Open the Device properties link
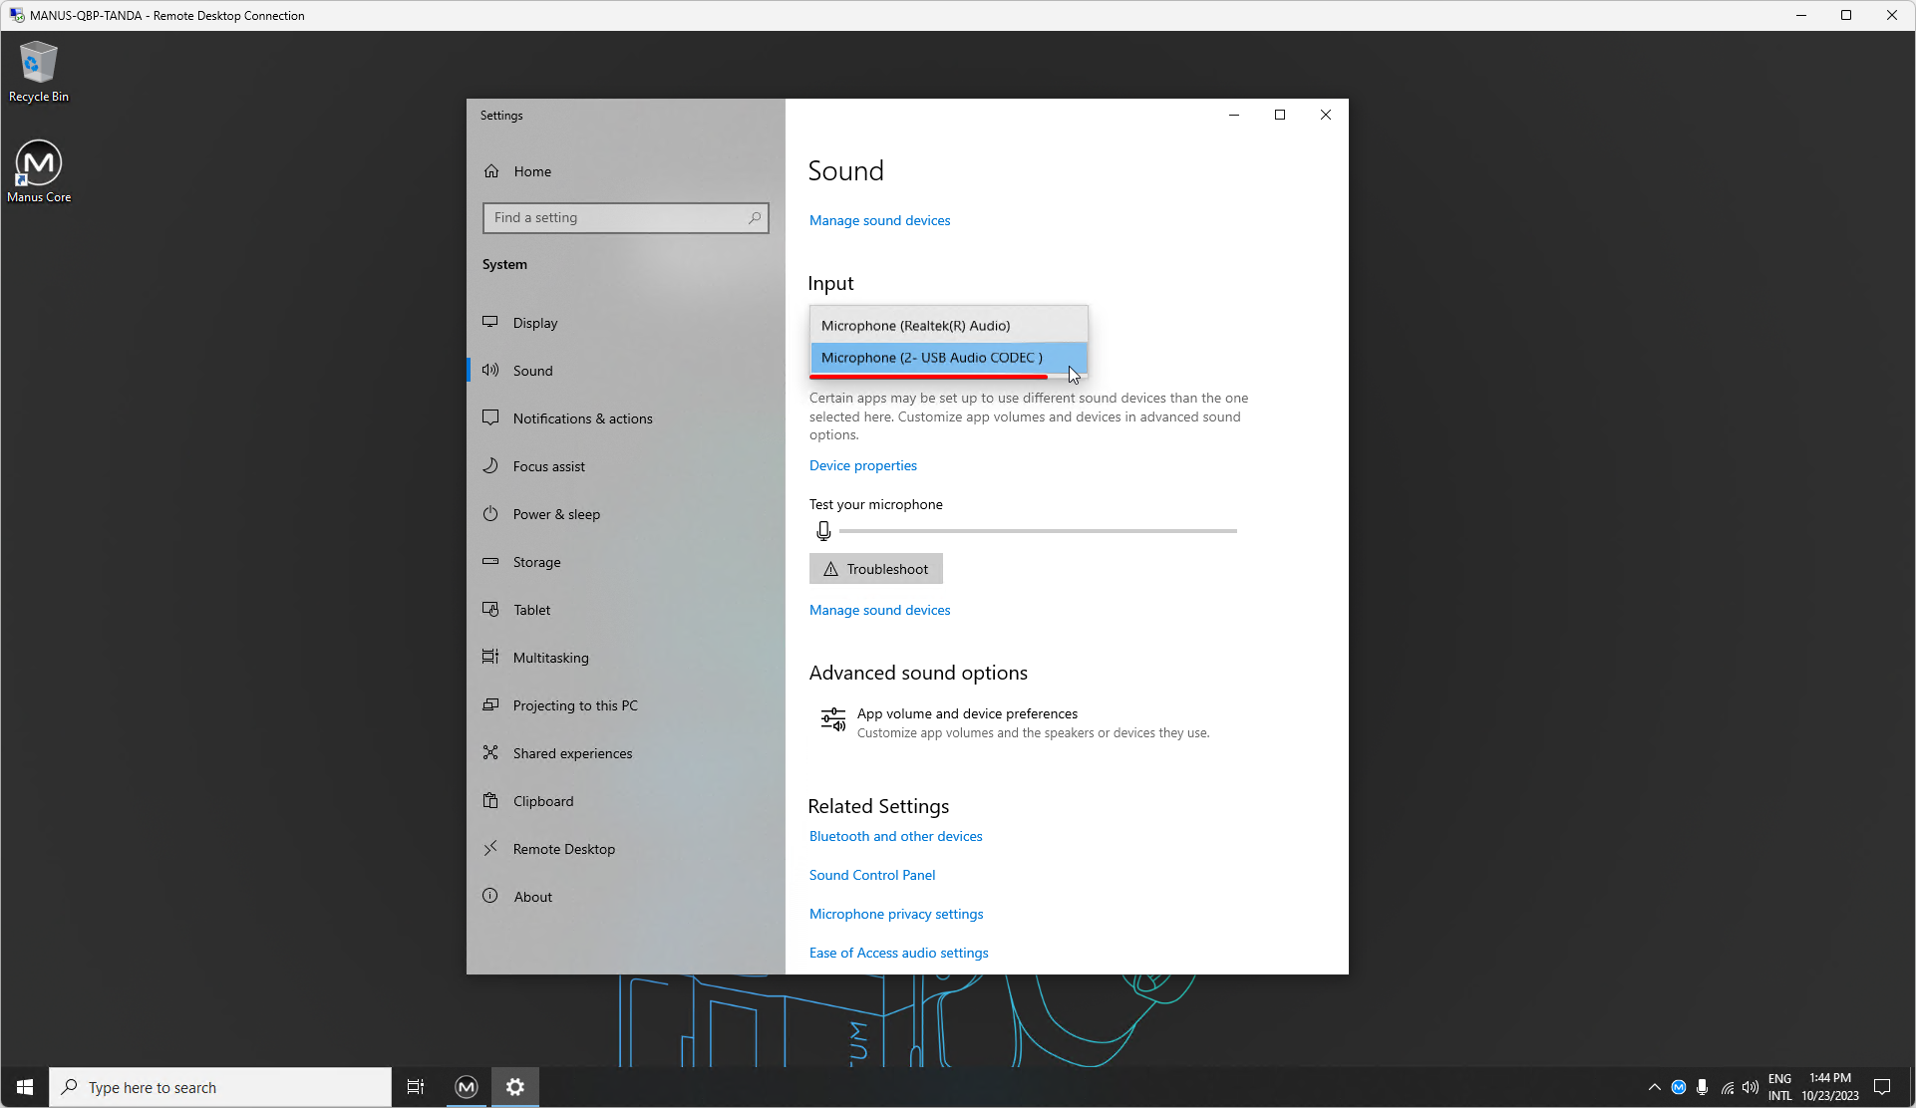This screenshot has height=1108, width=1916. [x=862, y=465]
